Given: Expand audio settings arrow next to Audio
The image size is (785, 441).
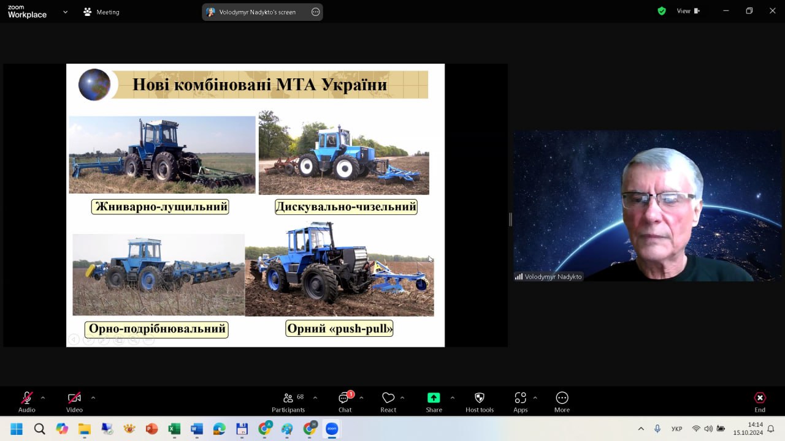Looking at the screenshot, I should [x=43, y=398].
